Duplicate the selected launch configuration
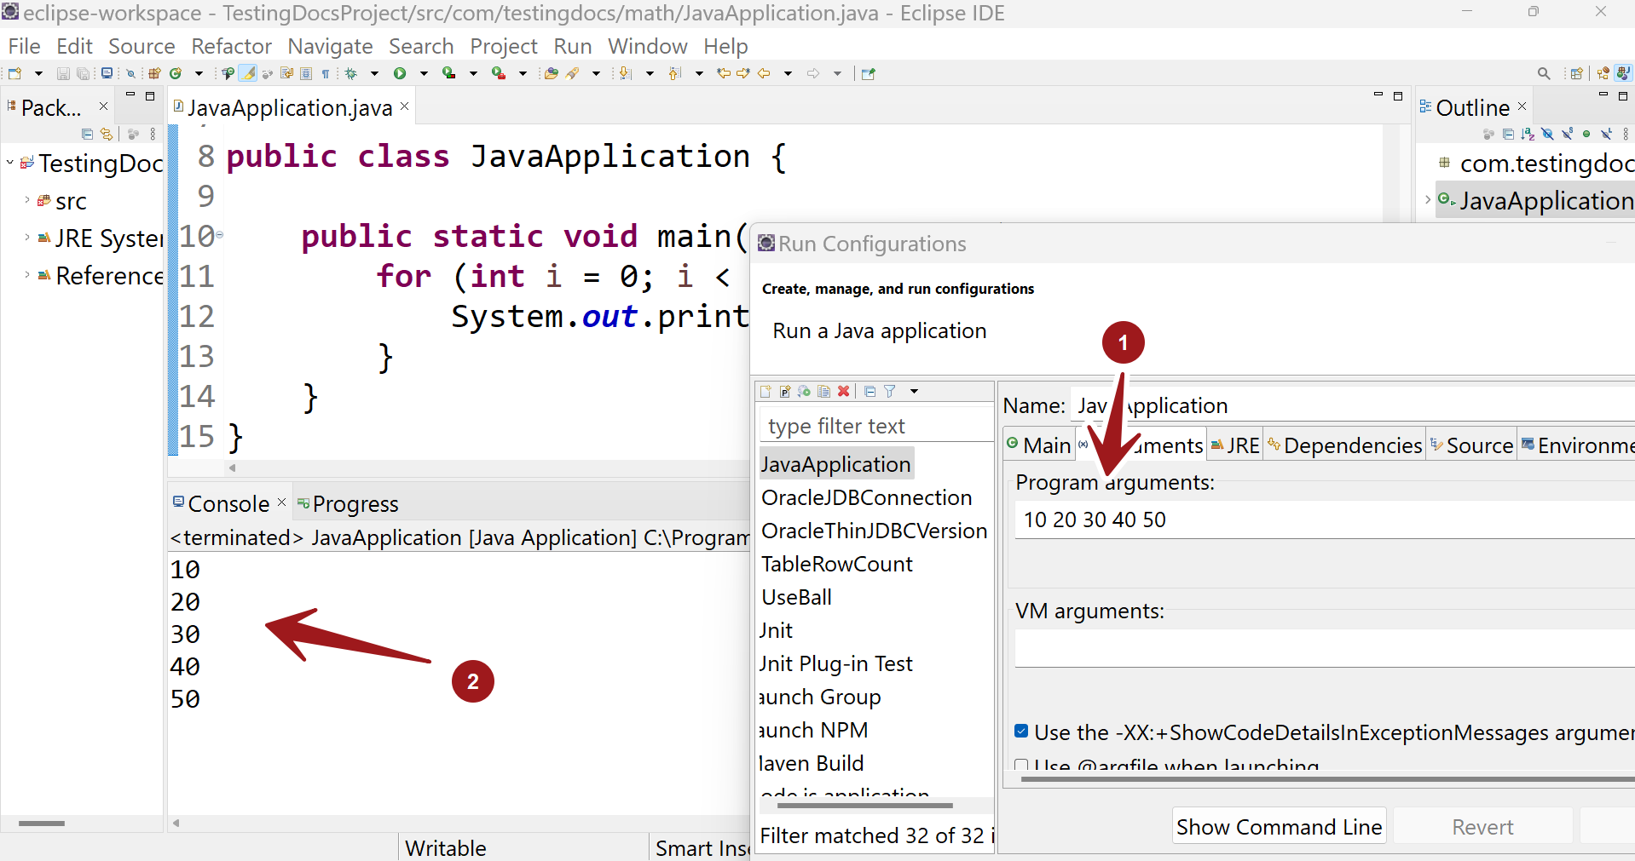This screenshot has height=861, width=1635. coord(823,391)
